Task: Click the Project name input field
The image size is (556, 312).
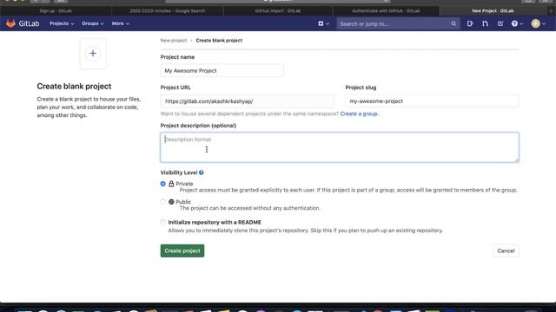Action: pos(222,71)
